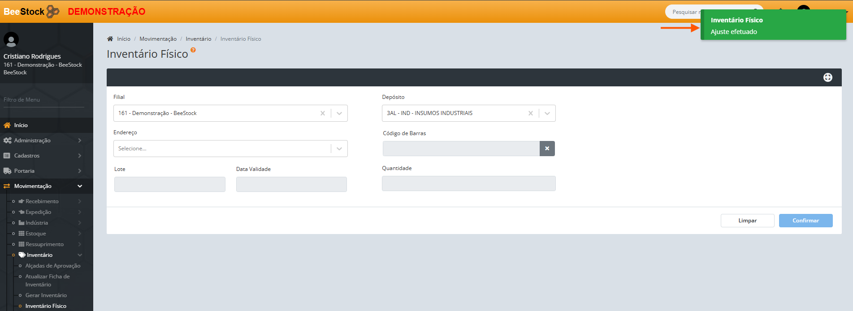Clear the Filial selection with its X icon
Screen dimensions: 853x311
322,113
